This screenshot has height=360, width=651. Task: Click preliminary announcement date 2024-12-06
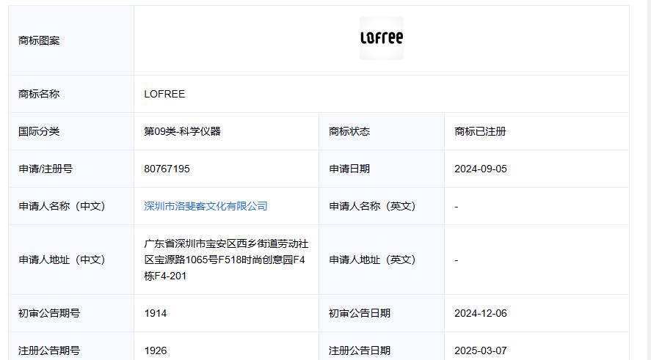tap(481, 313)
